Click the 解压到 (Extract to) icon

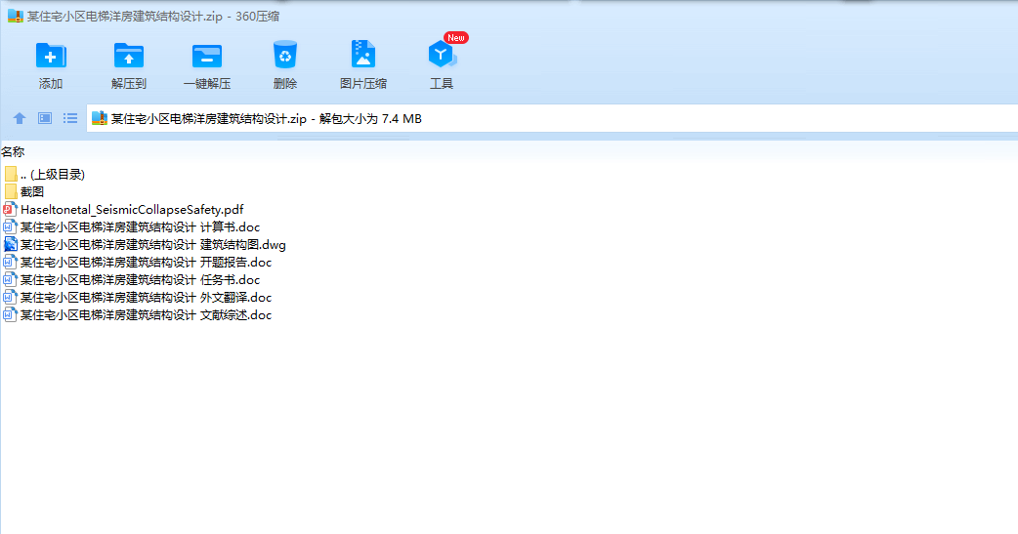coord(129,56)
